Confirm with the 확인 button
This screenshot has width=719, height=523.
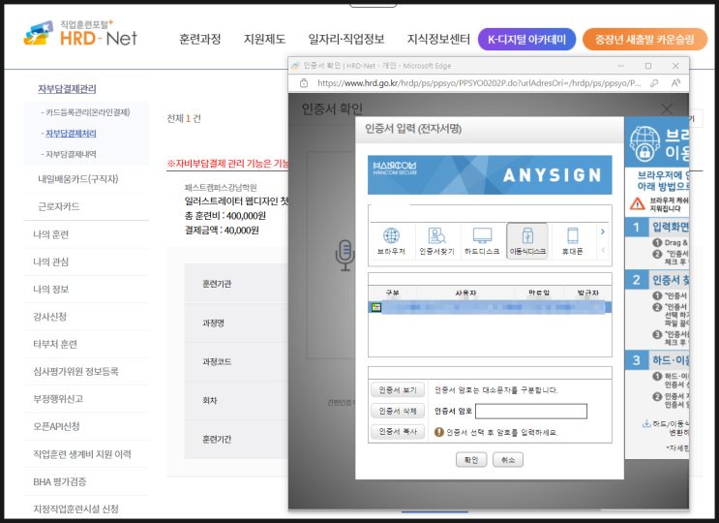click(x=471, y=460)
